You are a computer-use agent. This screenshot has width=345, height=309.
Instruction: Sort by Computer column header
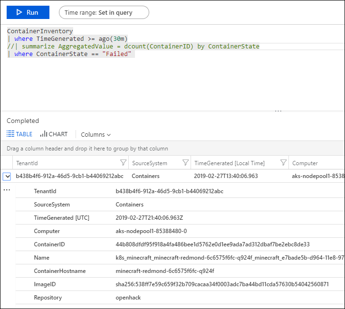(x=305, y=163)
